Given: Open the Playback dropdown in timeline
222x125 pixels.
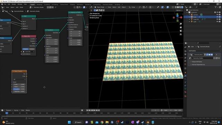Looking at the screenshot, I should tap(9, 110).
